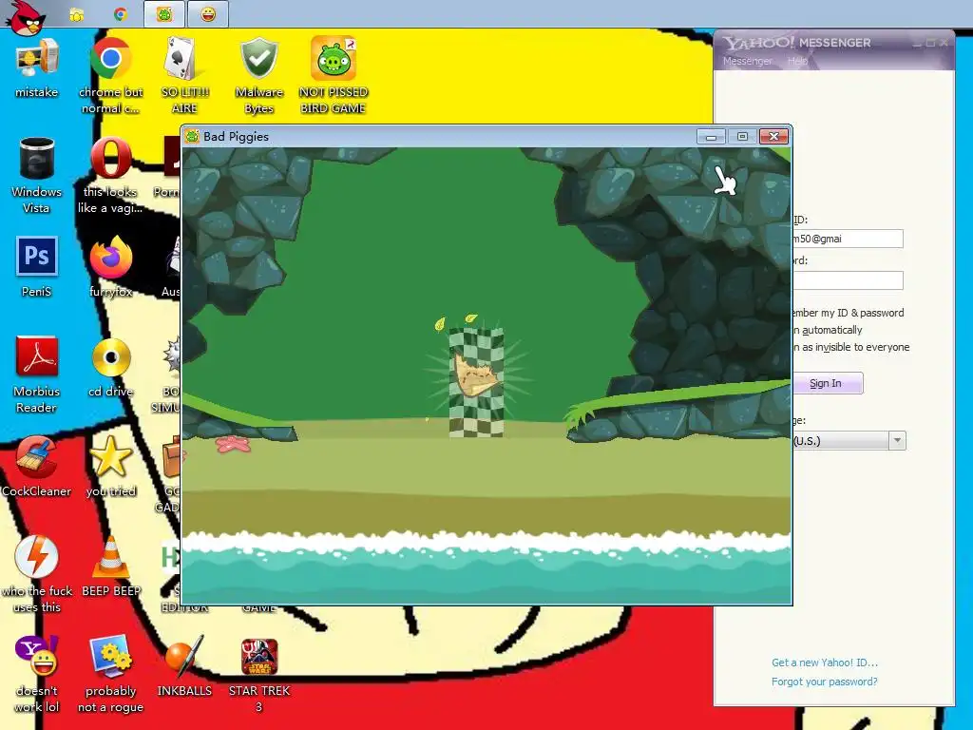This screenshot has width=973, height=730.
Task: Minimize the Bad Piggies window
Action: point(711,137)
